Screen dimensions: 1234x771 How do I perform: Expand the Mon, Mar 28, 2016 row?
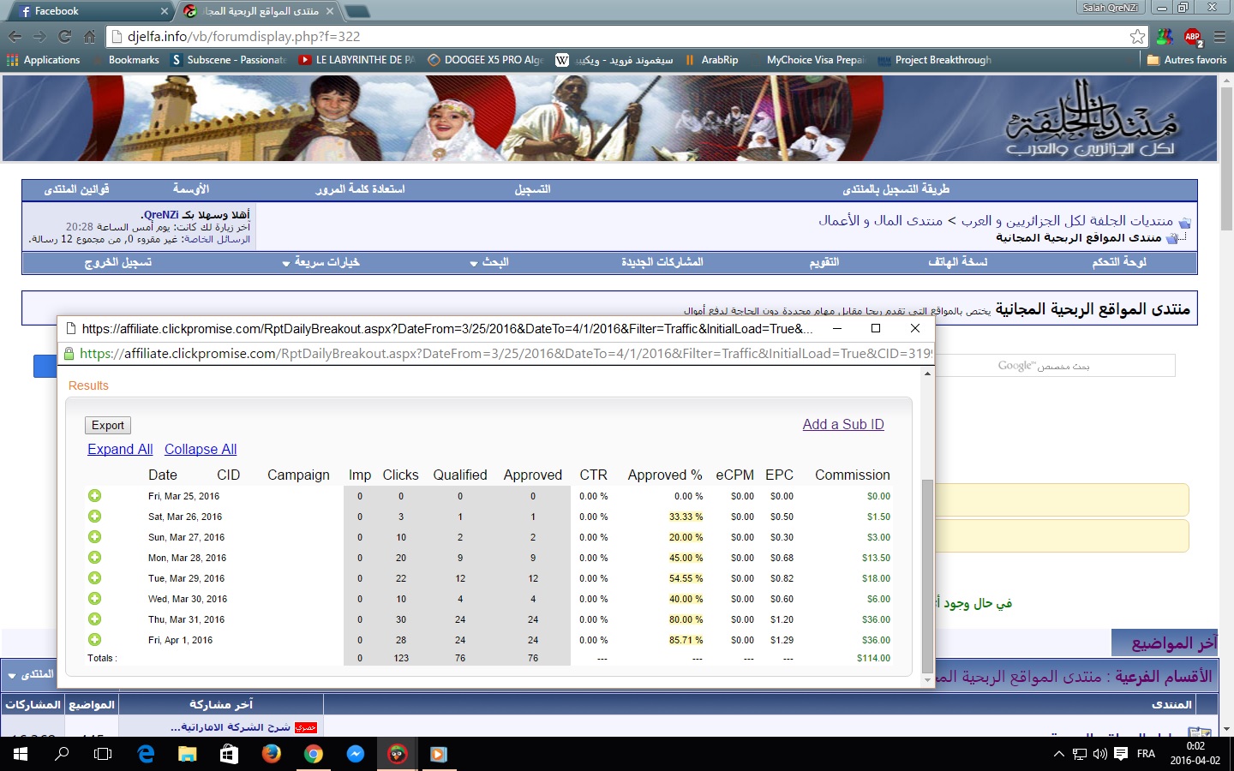(94, 558)
